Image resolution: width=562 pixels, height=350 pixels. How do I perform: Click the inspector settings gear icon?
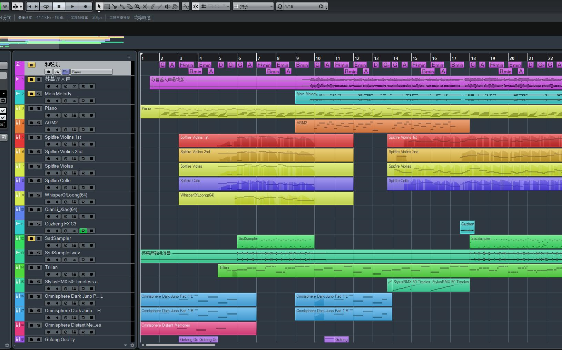coord(3,100)
